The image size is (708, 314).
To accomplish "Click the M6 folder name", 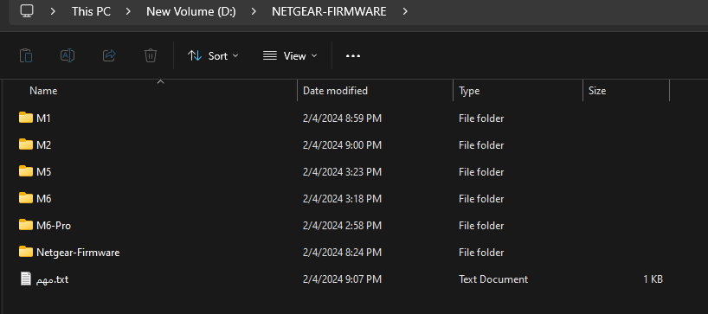I will click(x=44, y=198).
